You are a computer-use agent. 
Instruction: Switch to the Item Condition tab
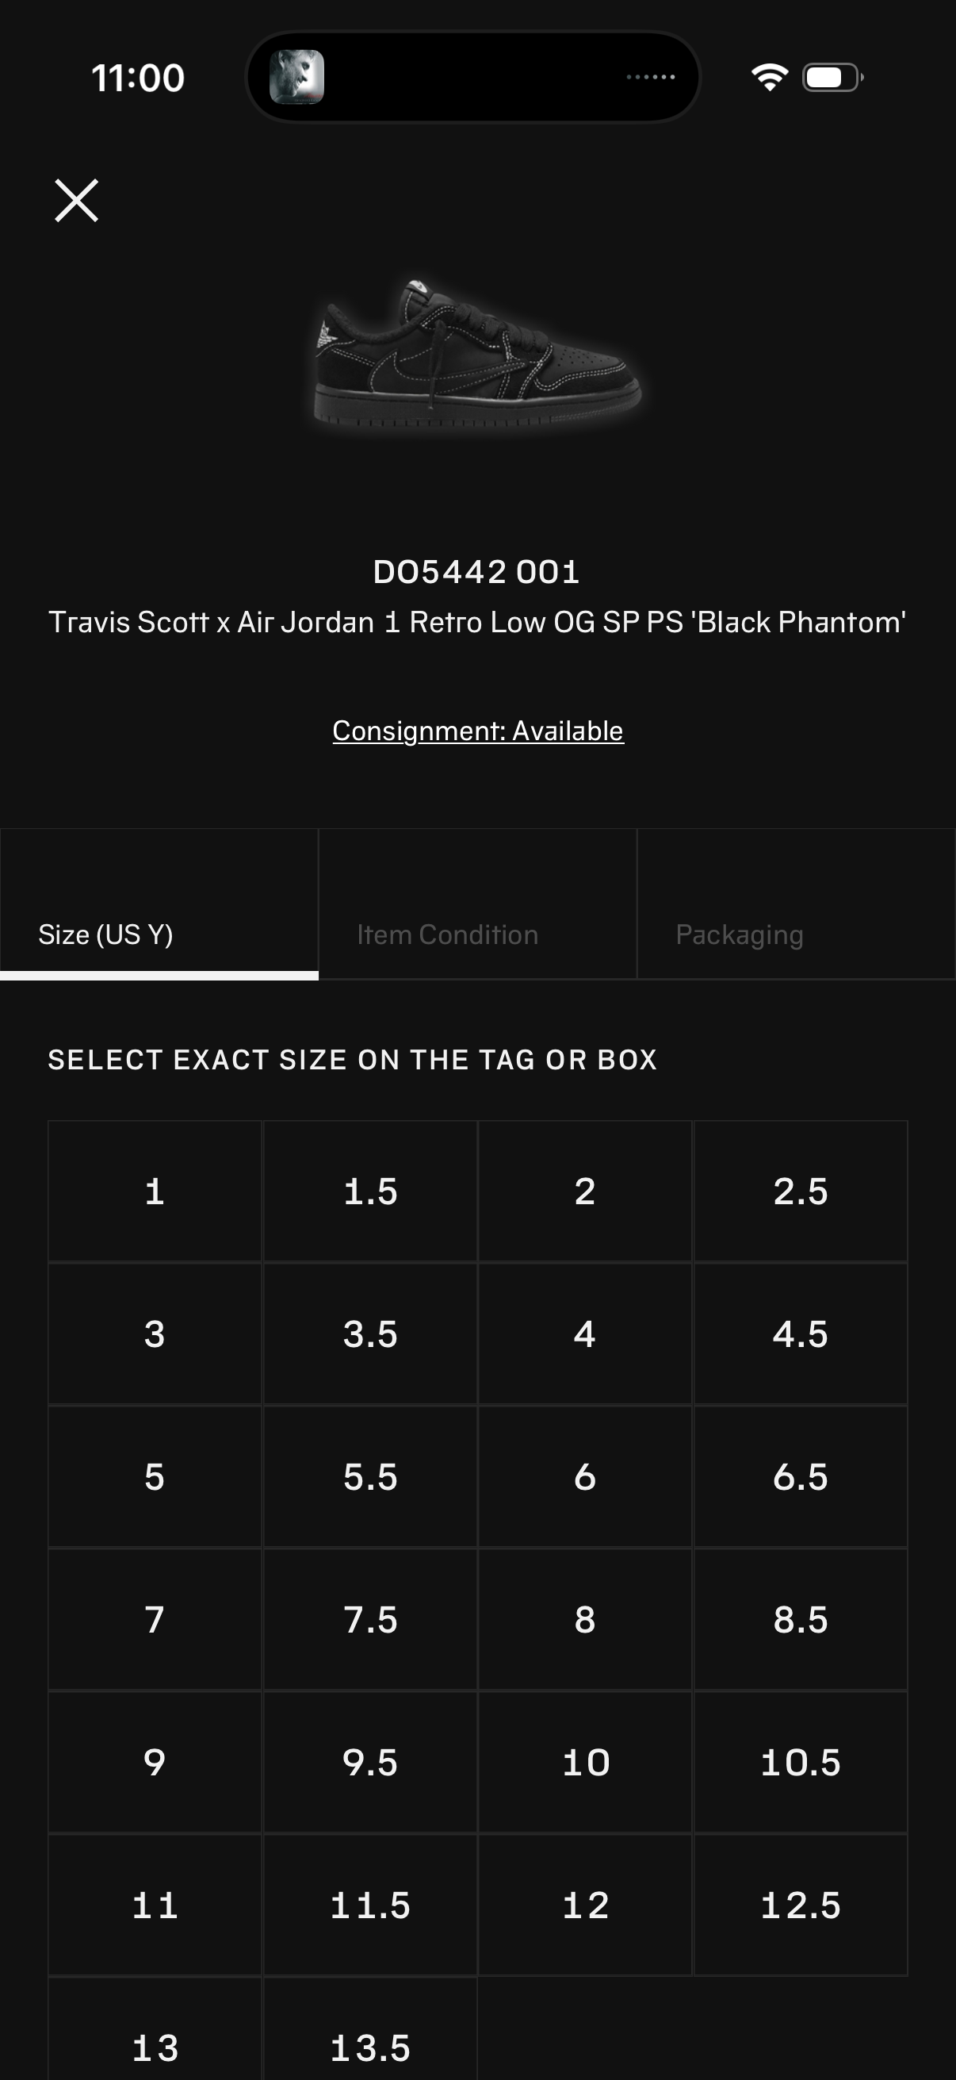coord(447,934)
